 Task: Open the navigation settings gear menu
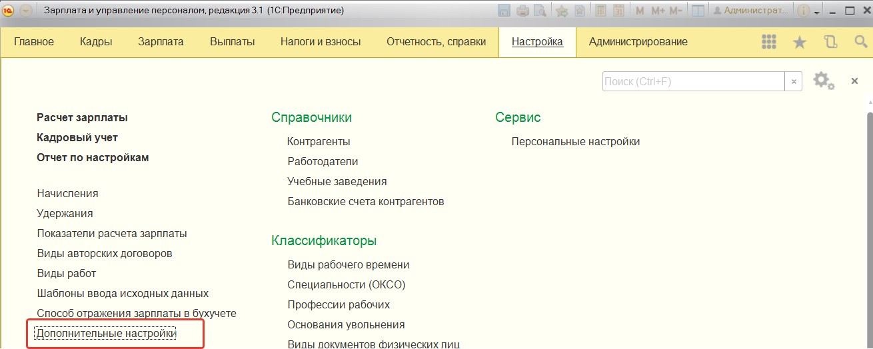(824, 81)
